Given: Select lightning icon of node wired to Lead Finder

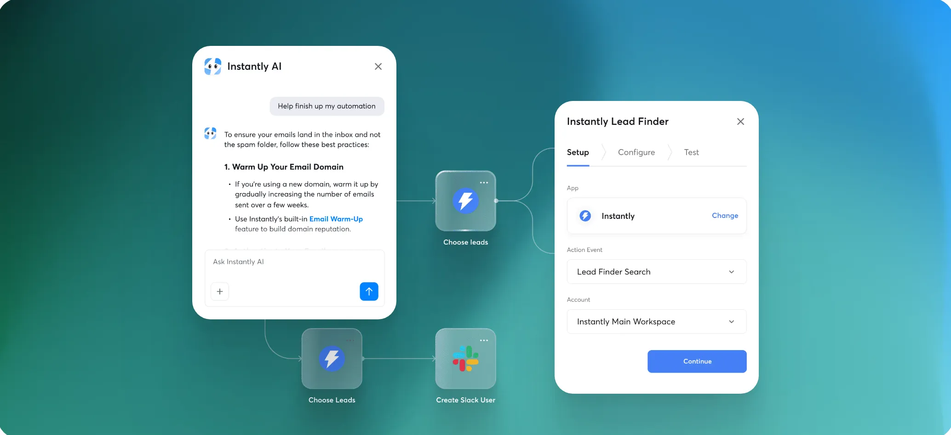Looking at the screenshot, I should click(x=465, y=201).
